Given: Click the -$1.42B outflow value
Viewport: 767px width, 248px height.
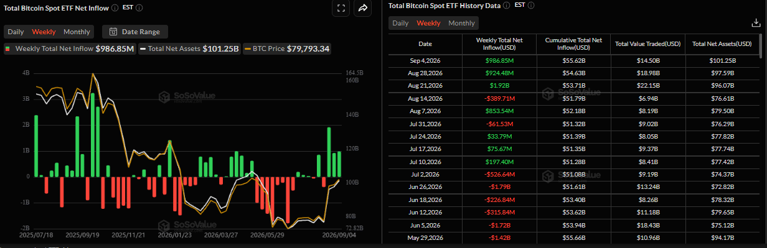Looking at the screenshot, I should [499, 237].
